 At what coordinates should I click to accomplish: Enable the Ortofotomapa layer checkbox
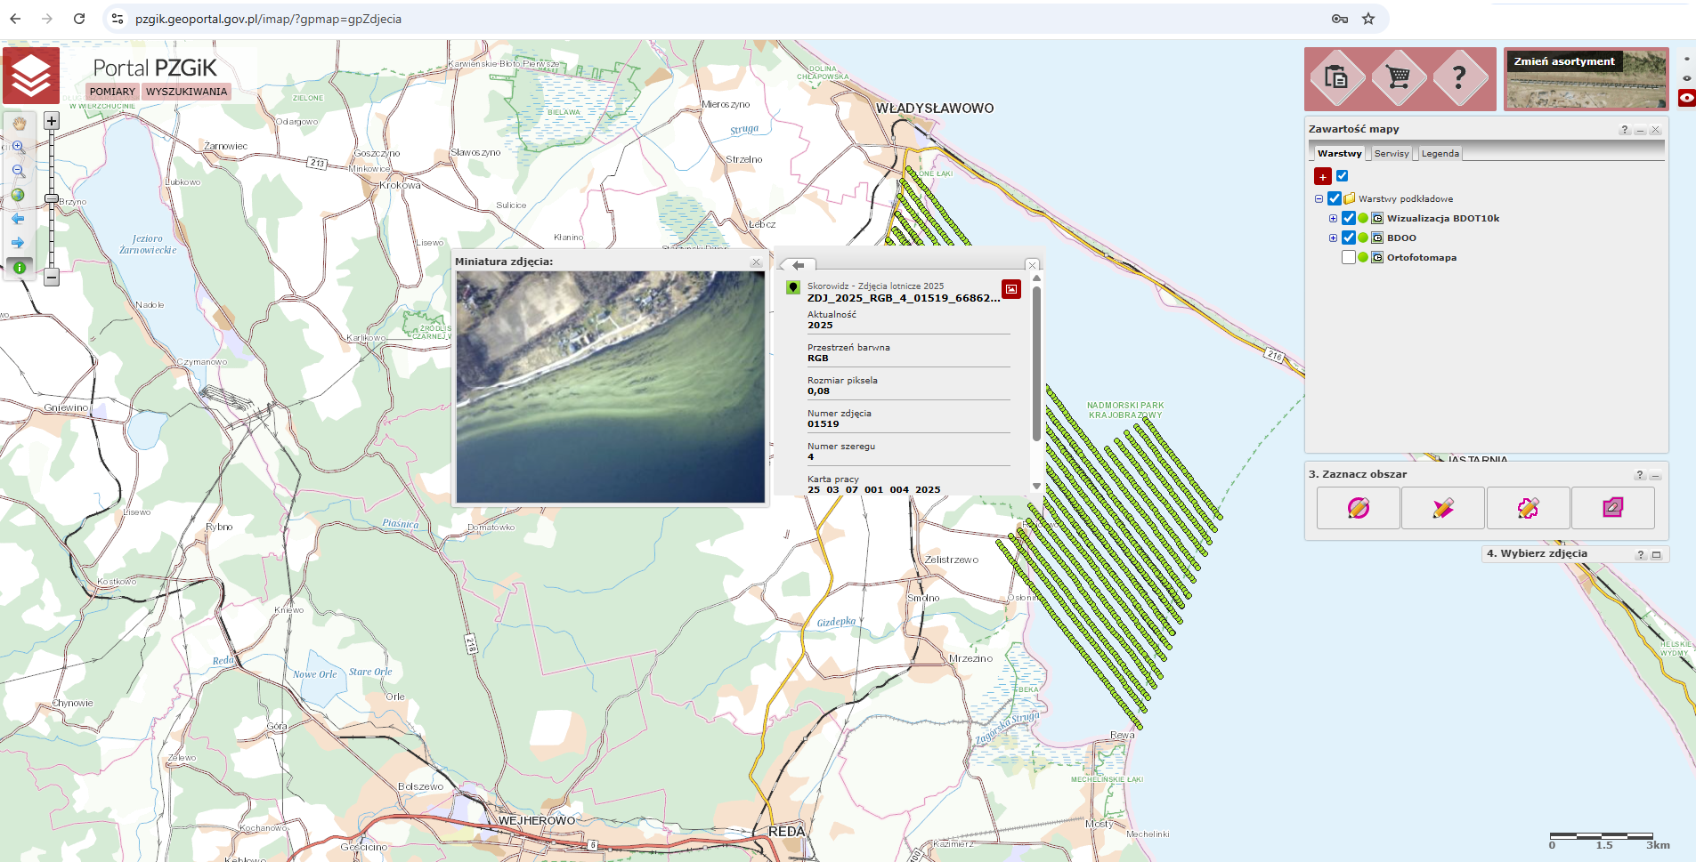click(x=1348, y=257)
